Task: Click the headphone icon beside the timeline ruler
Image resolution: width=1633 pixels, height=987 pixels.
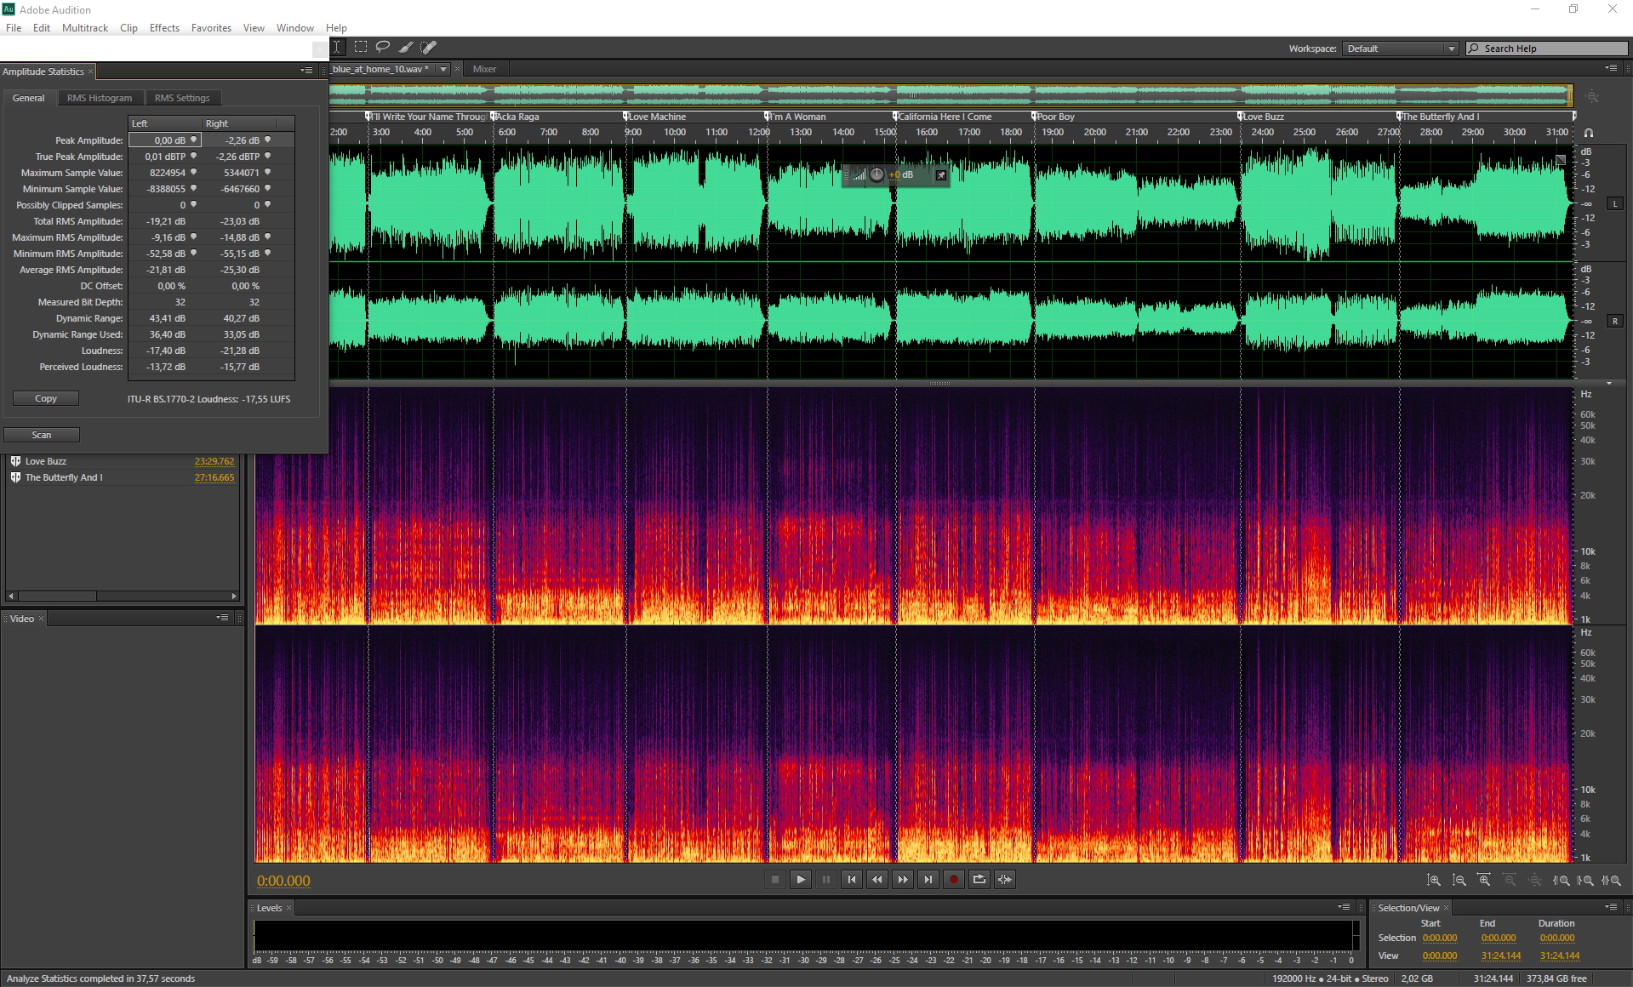Action: tap(1588, 133)
